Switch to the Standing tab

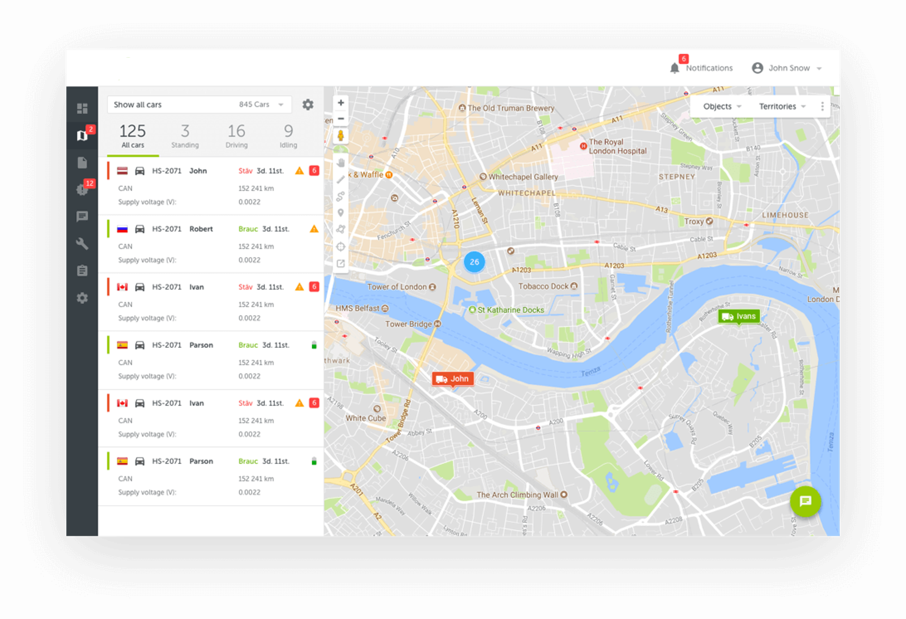[x=185, y=136]
